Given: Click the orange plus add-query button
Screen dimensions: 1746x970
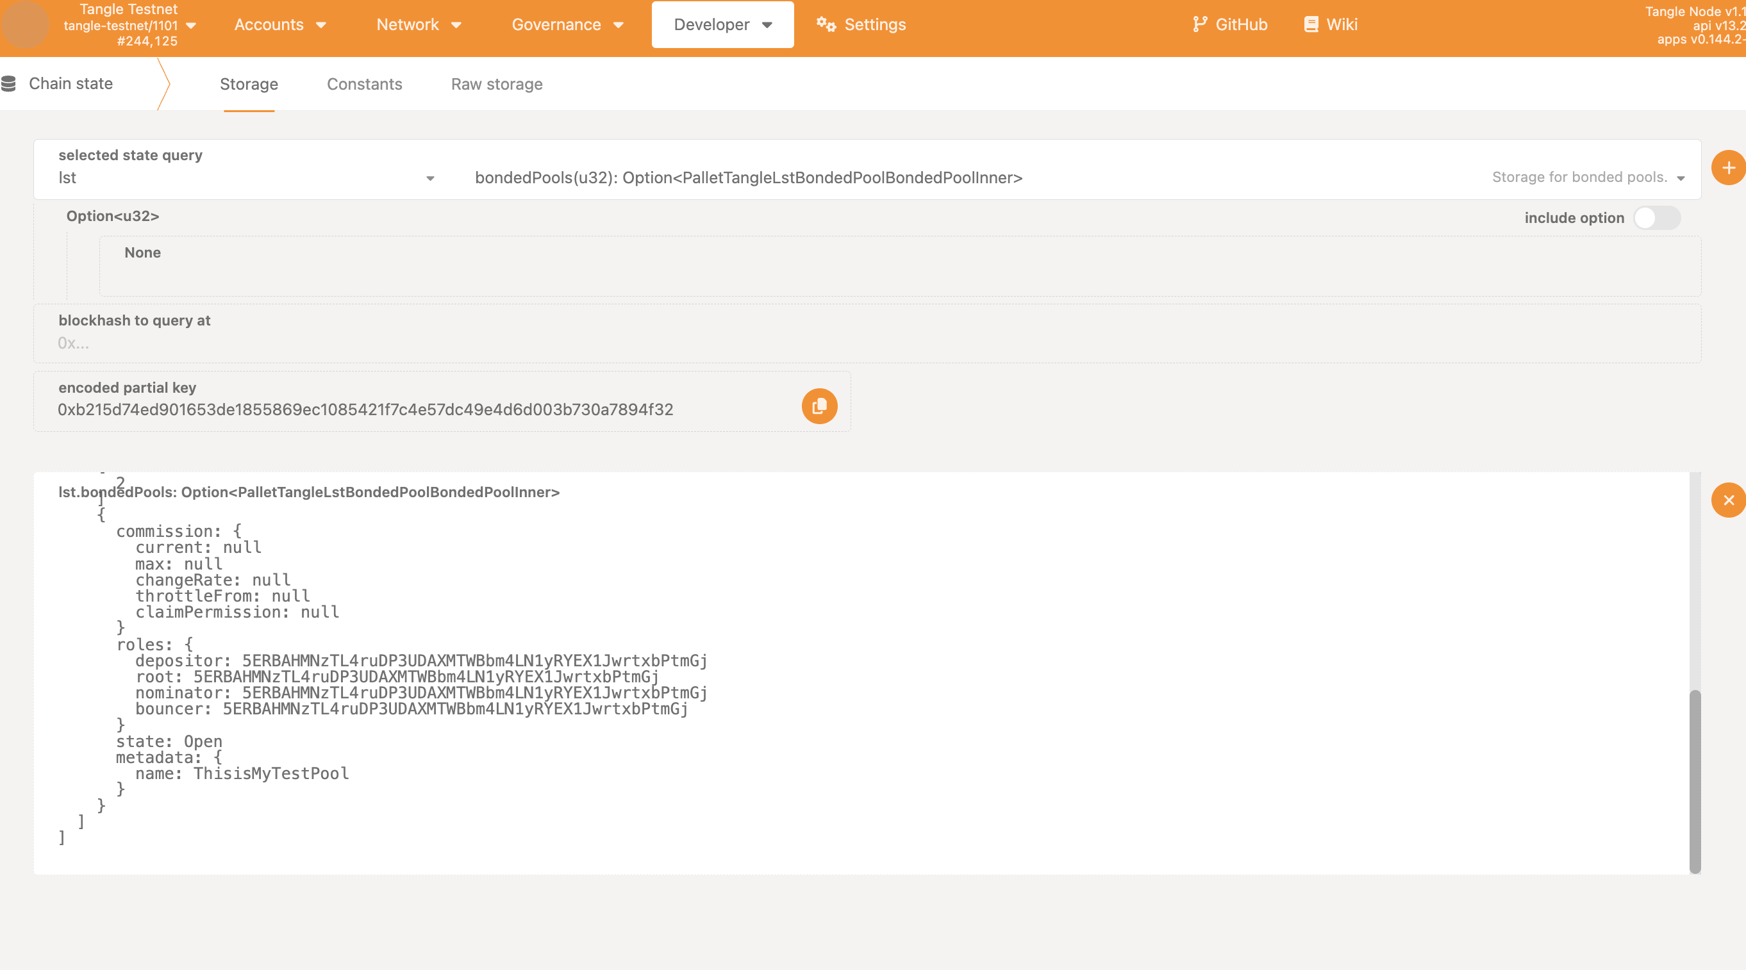Looking at the screenshot, I should point(1727,168).
